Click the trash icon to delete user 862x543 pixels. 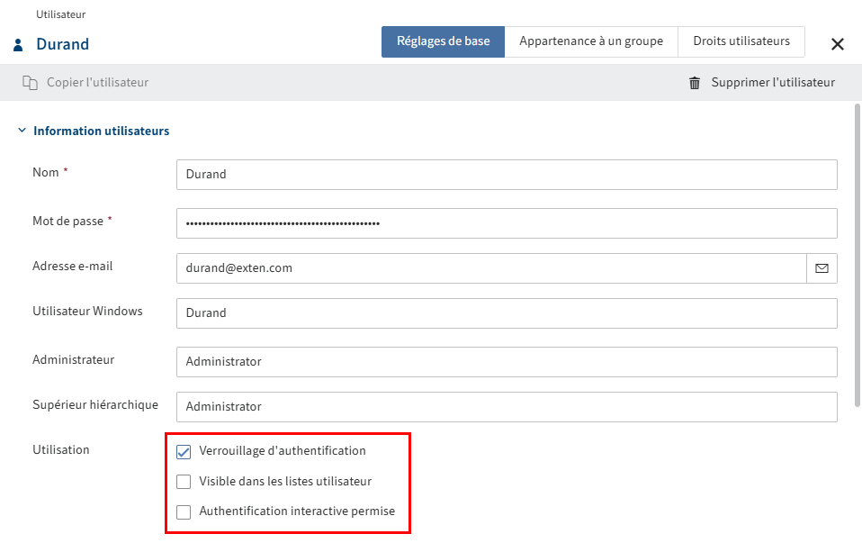(x=695, y=83)
